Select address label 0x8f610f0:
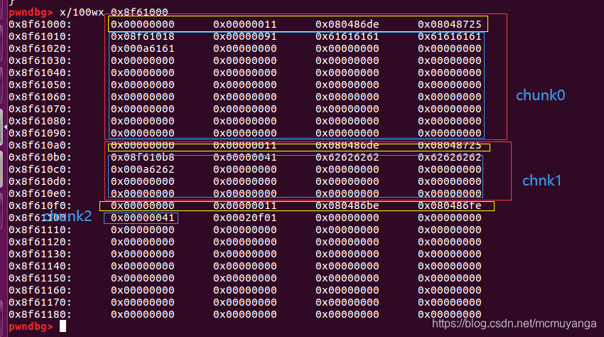The width and height of the screenshot is (604, 337). (40, 205)
